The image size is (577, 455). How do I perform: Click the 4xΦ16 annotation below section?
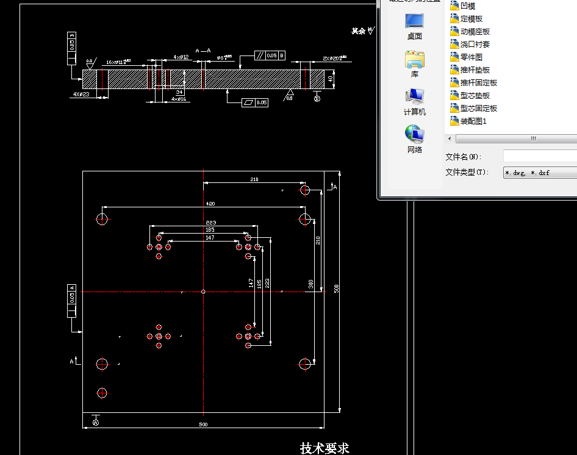pos(179,99)
